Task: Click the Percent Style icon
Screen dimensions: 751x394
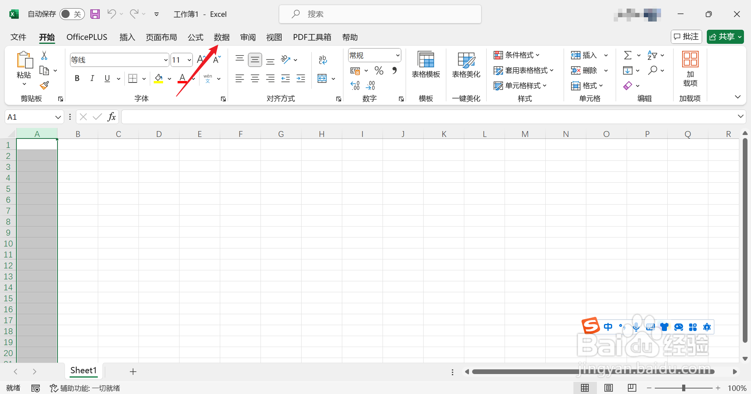Action: (379, 70)
